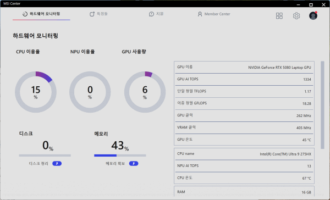Image resolution: width=330 pixels, height=200 pixels.
Task: Click the 지원 support tab icon
Action: pos(151,14)
